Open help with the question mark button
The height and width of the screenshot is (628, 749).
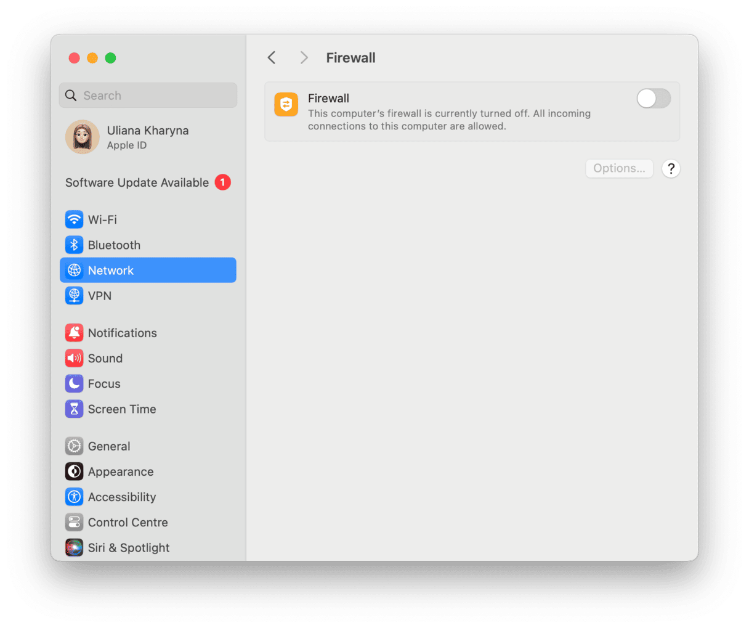tap(671, 168)
